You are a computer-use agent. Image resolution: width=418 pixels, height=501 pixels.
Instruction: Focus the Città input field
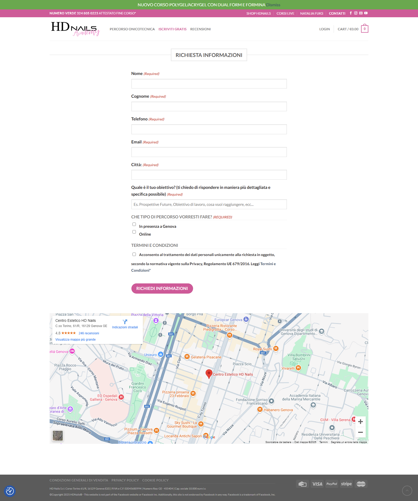click(209, 175)
